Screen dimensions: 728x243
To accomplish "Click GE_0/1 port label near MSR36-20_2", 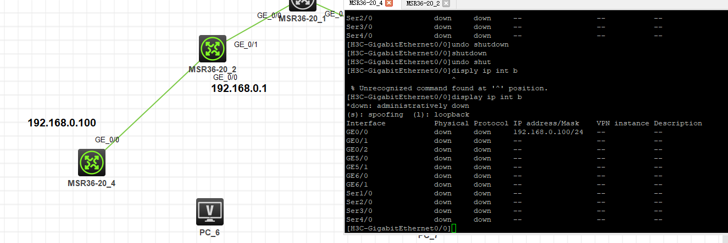I will point(246,44).
